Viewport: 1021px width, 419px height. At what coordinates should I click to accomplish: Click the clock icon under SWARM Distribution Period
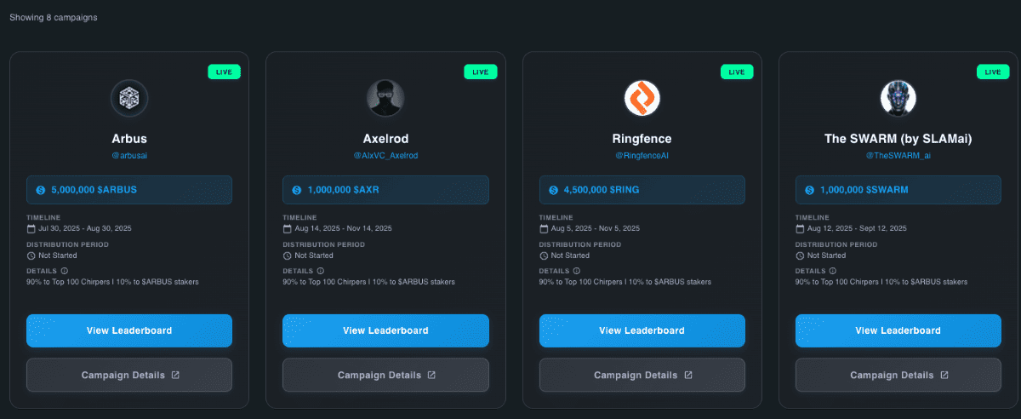(801, 255)
